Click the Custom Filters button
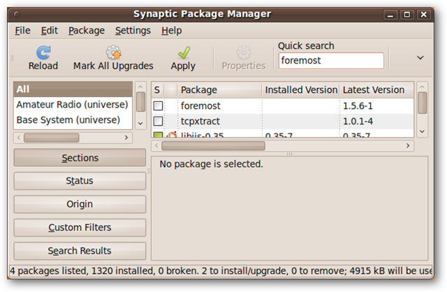The image size is (447, 292). click(80, 228)
